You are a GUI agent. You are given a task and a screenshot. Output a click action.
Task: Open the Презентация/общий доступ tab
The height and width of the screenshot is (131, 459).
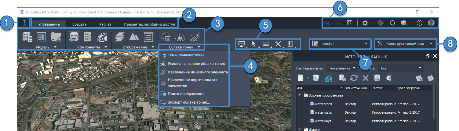click(x=149, y=24)
